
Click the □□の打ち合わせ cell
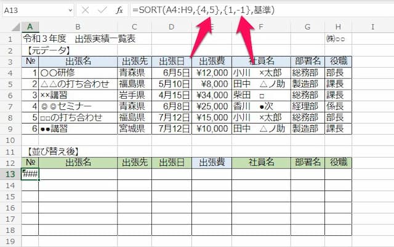(78, 117)
